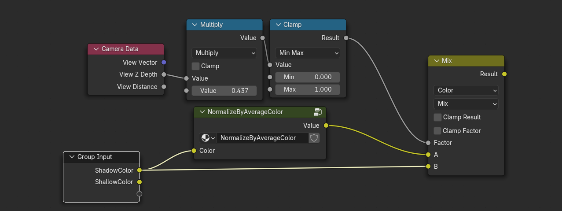Click the Mix node Result output socket
The width and height of the screenshot is (562, 211).
tap(504, 74)
